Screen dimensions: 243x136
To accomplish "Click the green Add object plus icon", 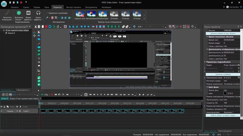I will coord(19,13).
